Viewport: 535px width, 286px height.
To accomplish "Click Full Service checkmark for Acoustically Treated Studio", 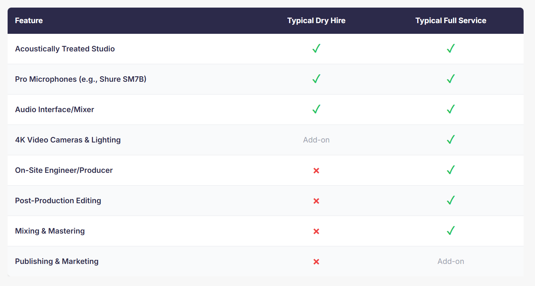I will pyautogui.click(x=451, y=49).
